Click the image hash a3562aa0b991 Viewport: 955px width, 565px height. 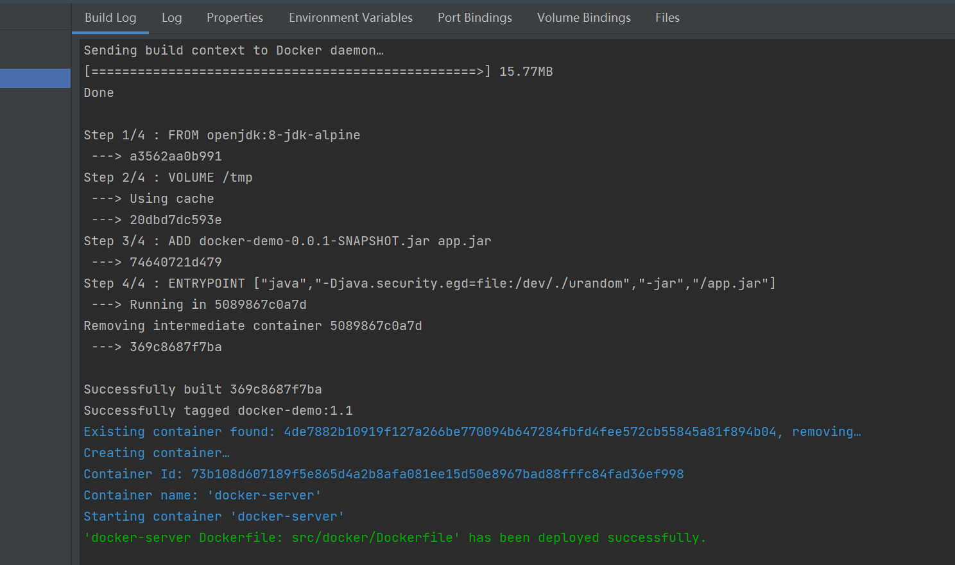tap(176, 156)
